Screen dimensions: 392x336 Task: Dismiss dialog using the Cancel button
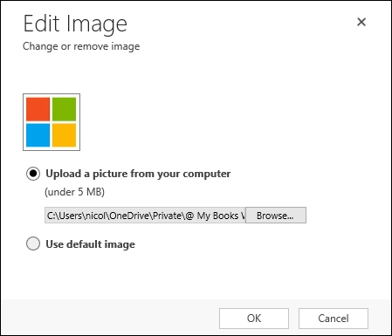(x=334, y=319)
